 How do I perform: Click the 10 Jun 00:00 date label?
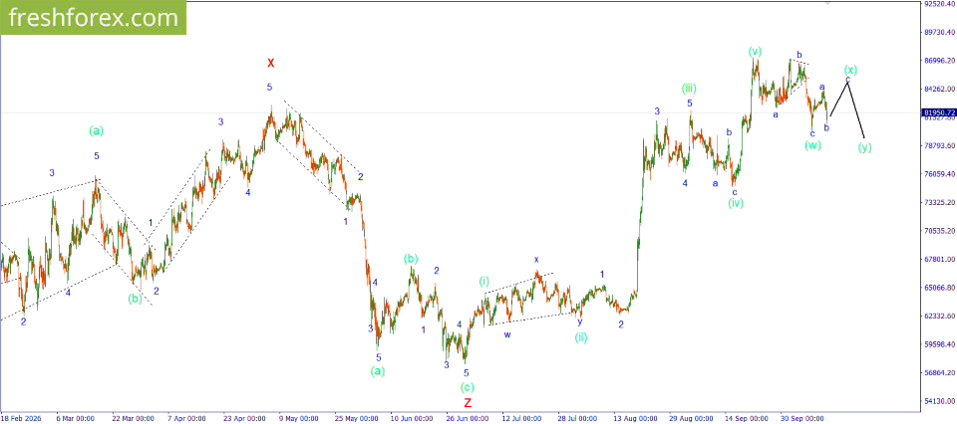[410, 419]
